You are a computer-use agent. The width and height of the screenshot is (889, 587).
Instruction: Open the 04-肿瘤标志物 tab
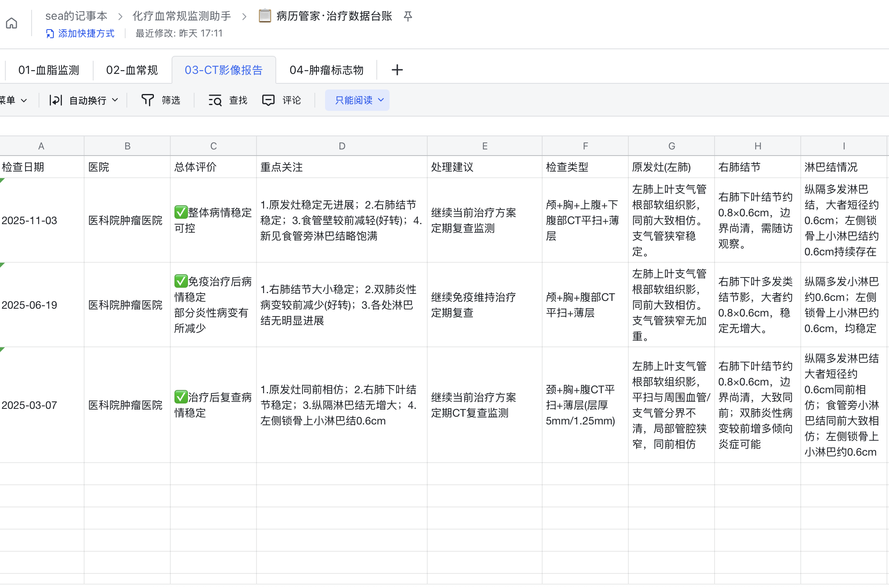[326, 70]
